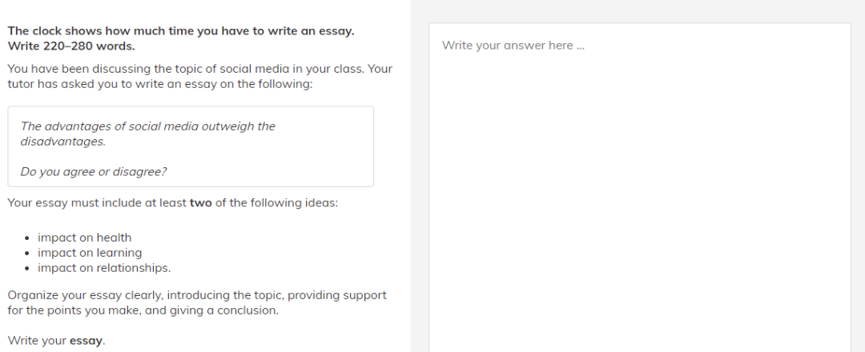Click 'The advantages of social media outweigh' statement
Image resolution: width=865 pixels, height=352 pixels.
click(x=148, y=126)
